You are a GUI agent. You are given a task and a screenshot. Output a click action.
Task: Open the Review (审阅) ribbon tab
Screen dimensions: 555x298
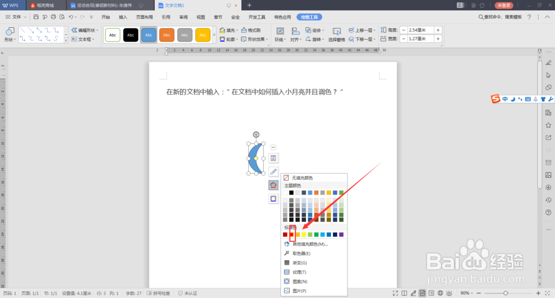183,17
